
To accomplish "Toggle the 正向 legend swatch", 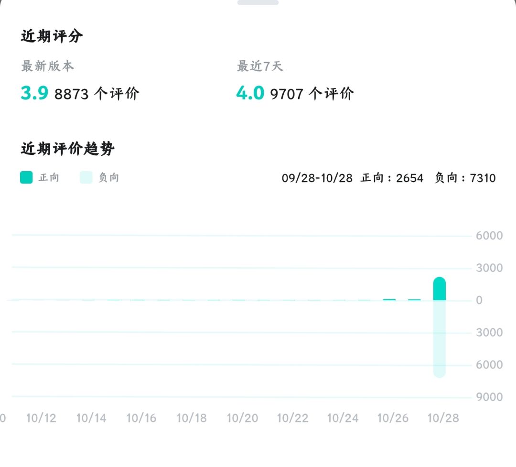I will click(x=26, y=177).
